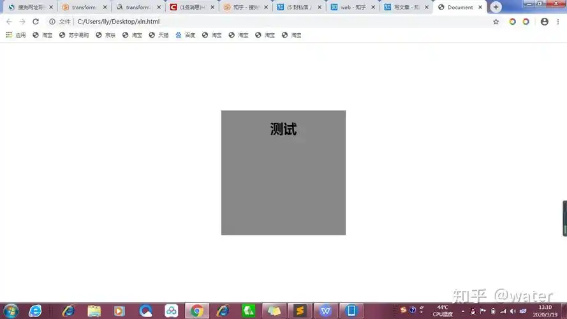The height and width of the screenshot is (319, 567).
Task: Open the 京东 bookmark
Action: point(106,35)
